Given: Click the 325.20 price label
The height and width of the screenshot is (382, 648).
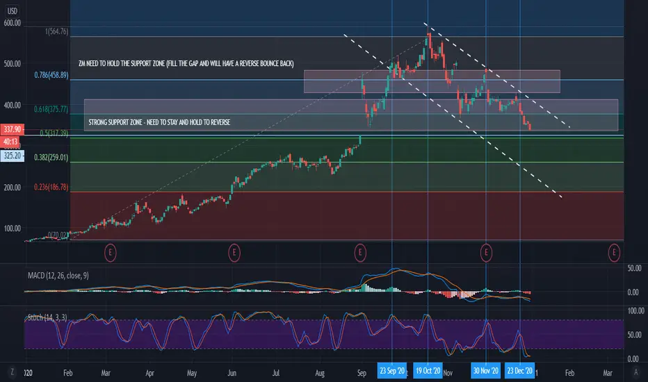Looking at the screenshot, I should coord(12,156).
